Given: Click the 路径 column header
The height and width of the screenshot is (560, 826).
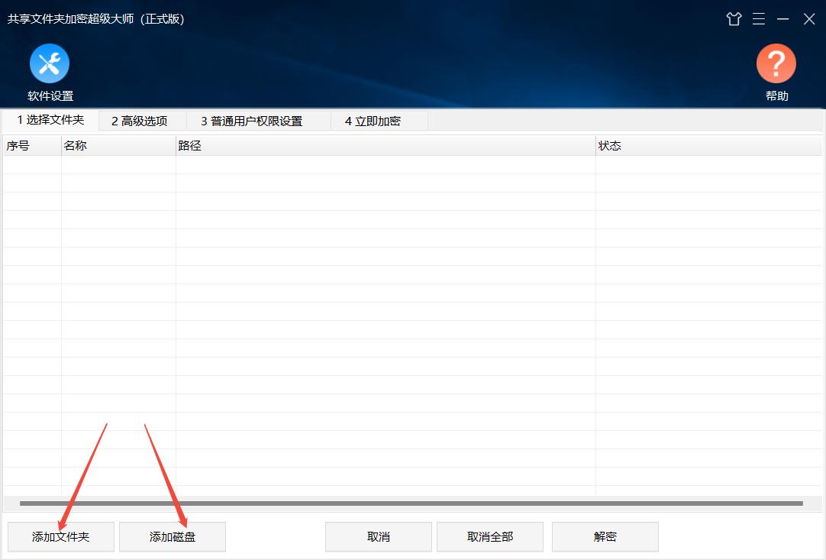Looking at the screenshot, I should 386,145.
